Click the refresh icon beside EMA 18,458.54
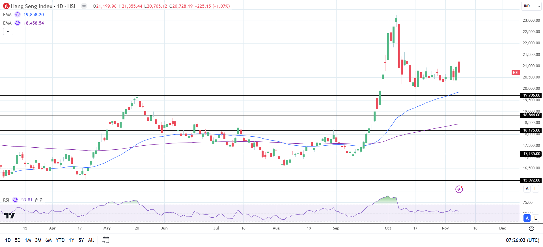The width and height of the screenshot is (543, 247). pos(18,23)
